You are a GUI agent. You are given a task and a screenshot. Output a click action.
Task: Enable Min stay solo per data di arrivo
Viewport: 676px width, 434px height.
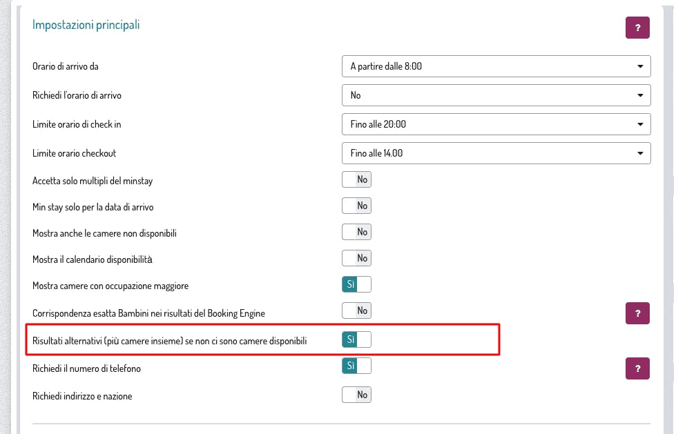(356, 206)
